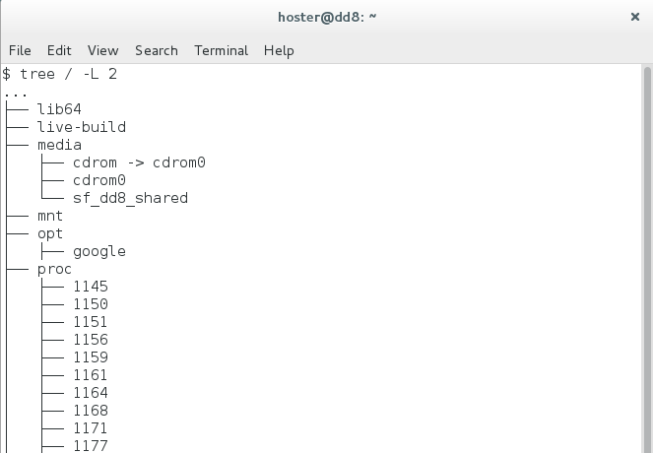Open the Edit menu

click(59, 50)
